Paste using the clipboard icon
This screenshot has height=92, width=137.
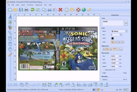point(55,10)
